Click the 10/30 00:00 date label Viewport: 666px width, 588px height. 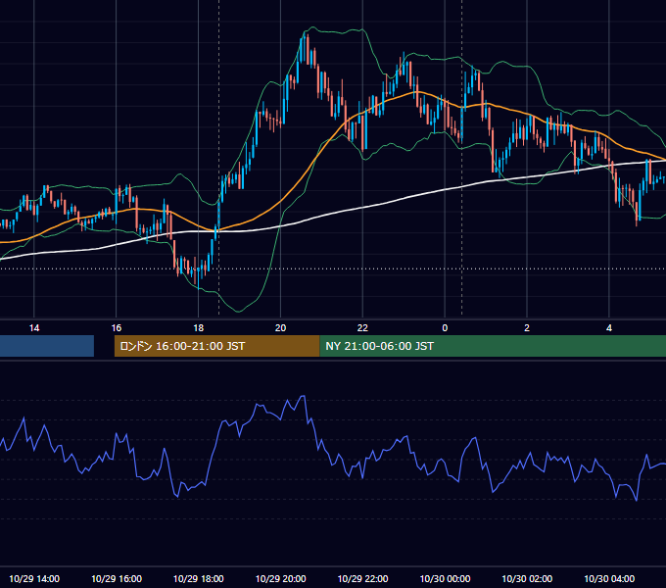(x=445, y=578)
